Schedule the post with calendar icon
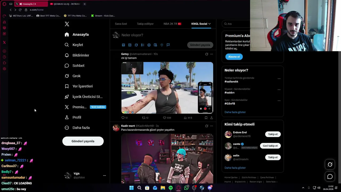The image size is (341, 192). pyautogui.click(x=155, y=45)
